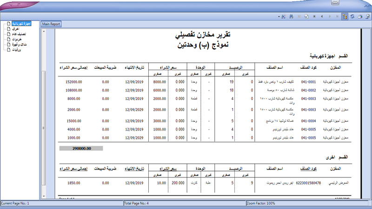This screenshot has height=209, width=372.
Task: Click the تاريخ الانتهاء header in اخرى section
Action: click(134, 169)
